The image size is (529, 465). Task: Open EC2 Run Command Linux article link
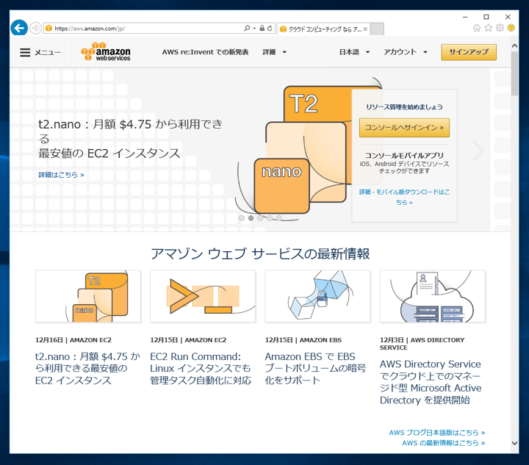tap(201, 368)
